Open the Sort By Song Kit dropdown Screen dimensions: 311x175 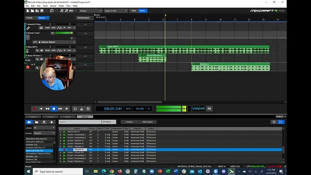pyautogui.click(x=44, y=133)
